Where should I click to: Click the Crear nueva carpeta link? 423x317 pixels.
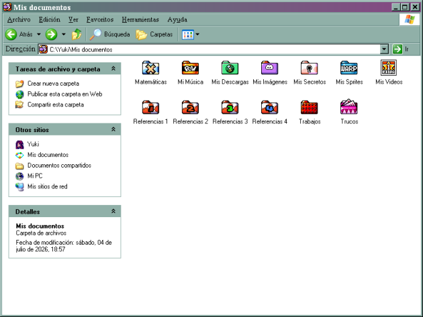click(x=53, y=84)
